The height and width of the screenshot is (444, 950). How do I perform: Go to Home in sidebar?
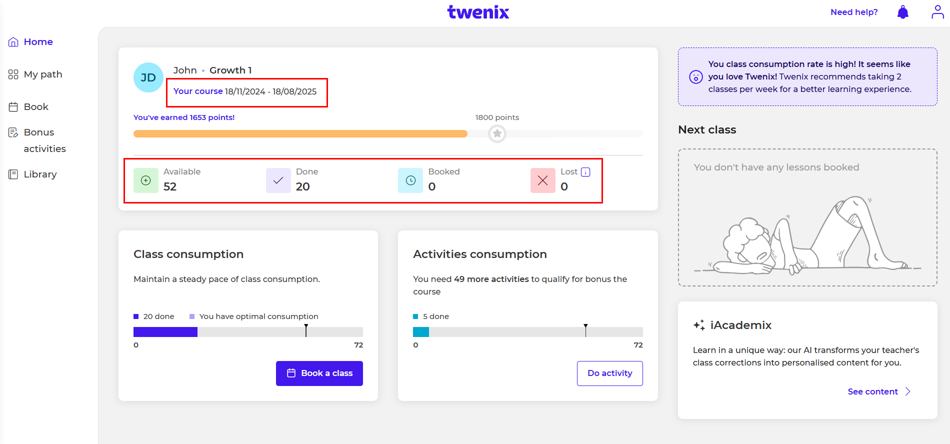coord(38,42)
